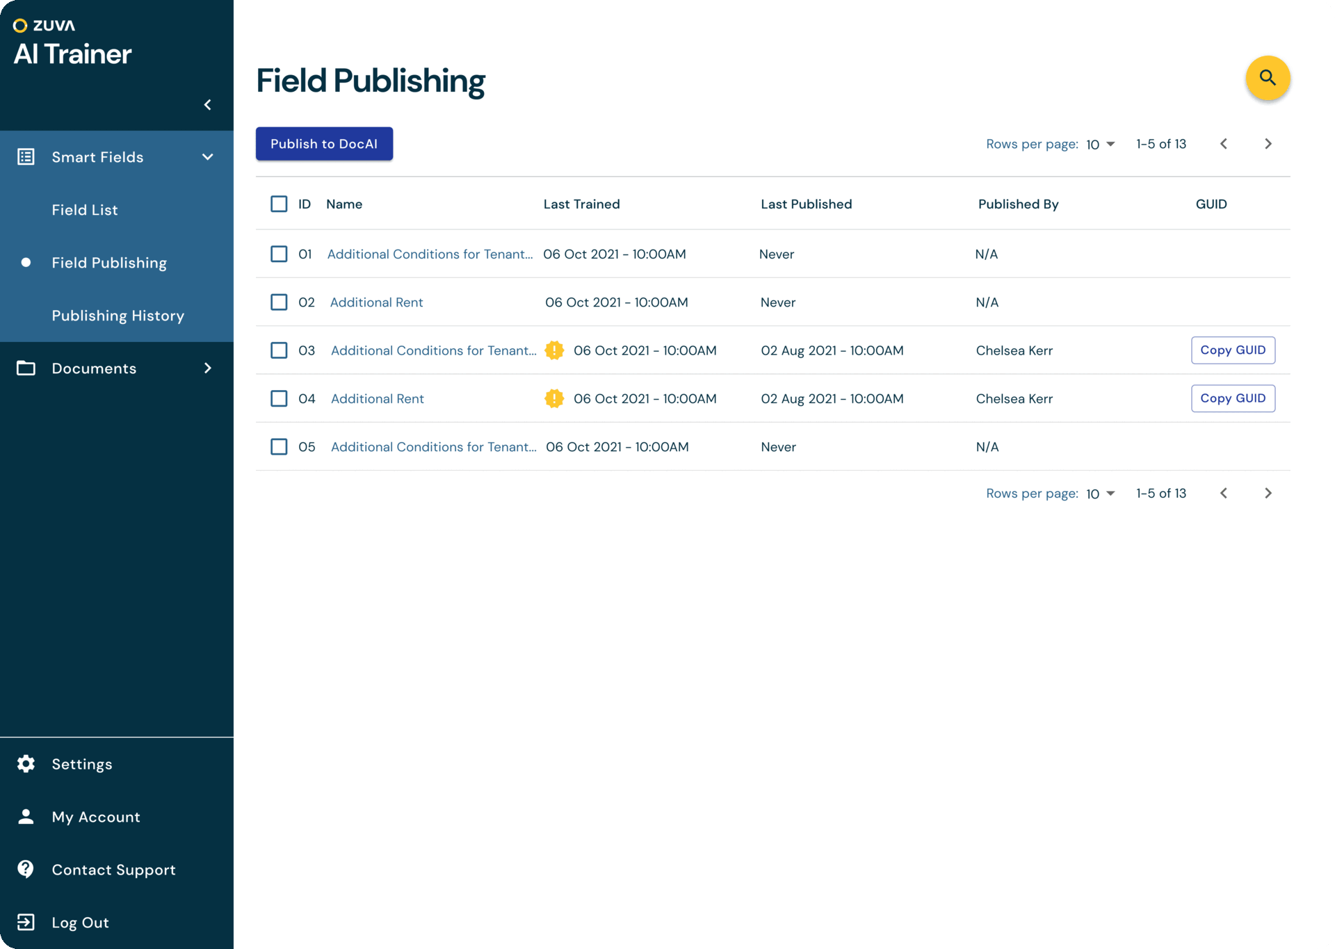1335x949 pixels.
Task: Tick the select-all header checkbox
Action: click(279, 204)
